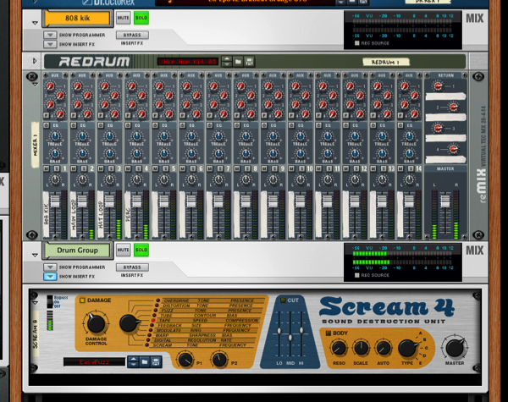Solo mixer channel 2 with its S button
The height and width of the screenshot is (402, 508).
click(84, 168)
